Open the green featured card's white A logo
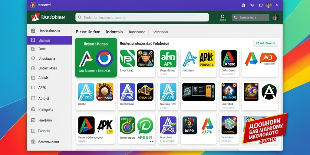This screenshot has width=310, height=155. (x=85, y=58)
